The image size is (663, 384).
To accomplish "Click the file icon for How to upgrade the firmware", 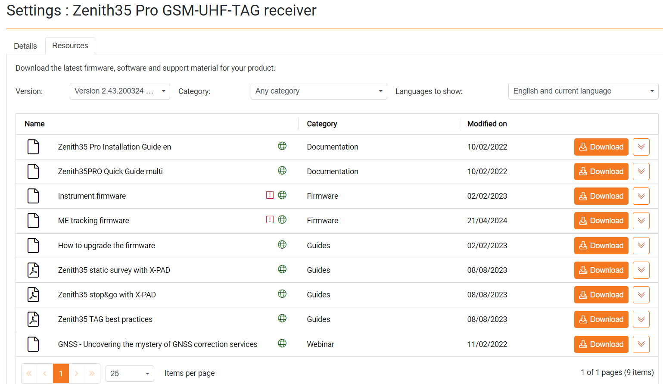I will pyautogui.click(x=33, y=246).
